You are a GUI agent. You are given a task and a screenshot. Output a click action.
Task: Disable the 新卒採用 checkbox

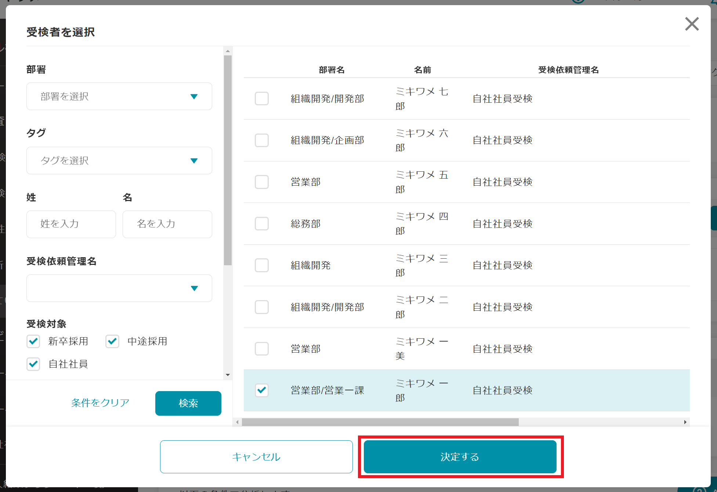pos(33,341)
